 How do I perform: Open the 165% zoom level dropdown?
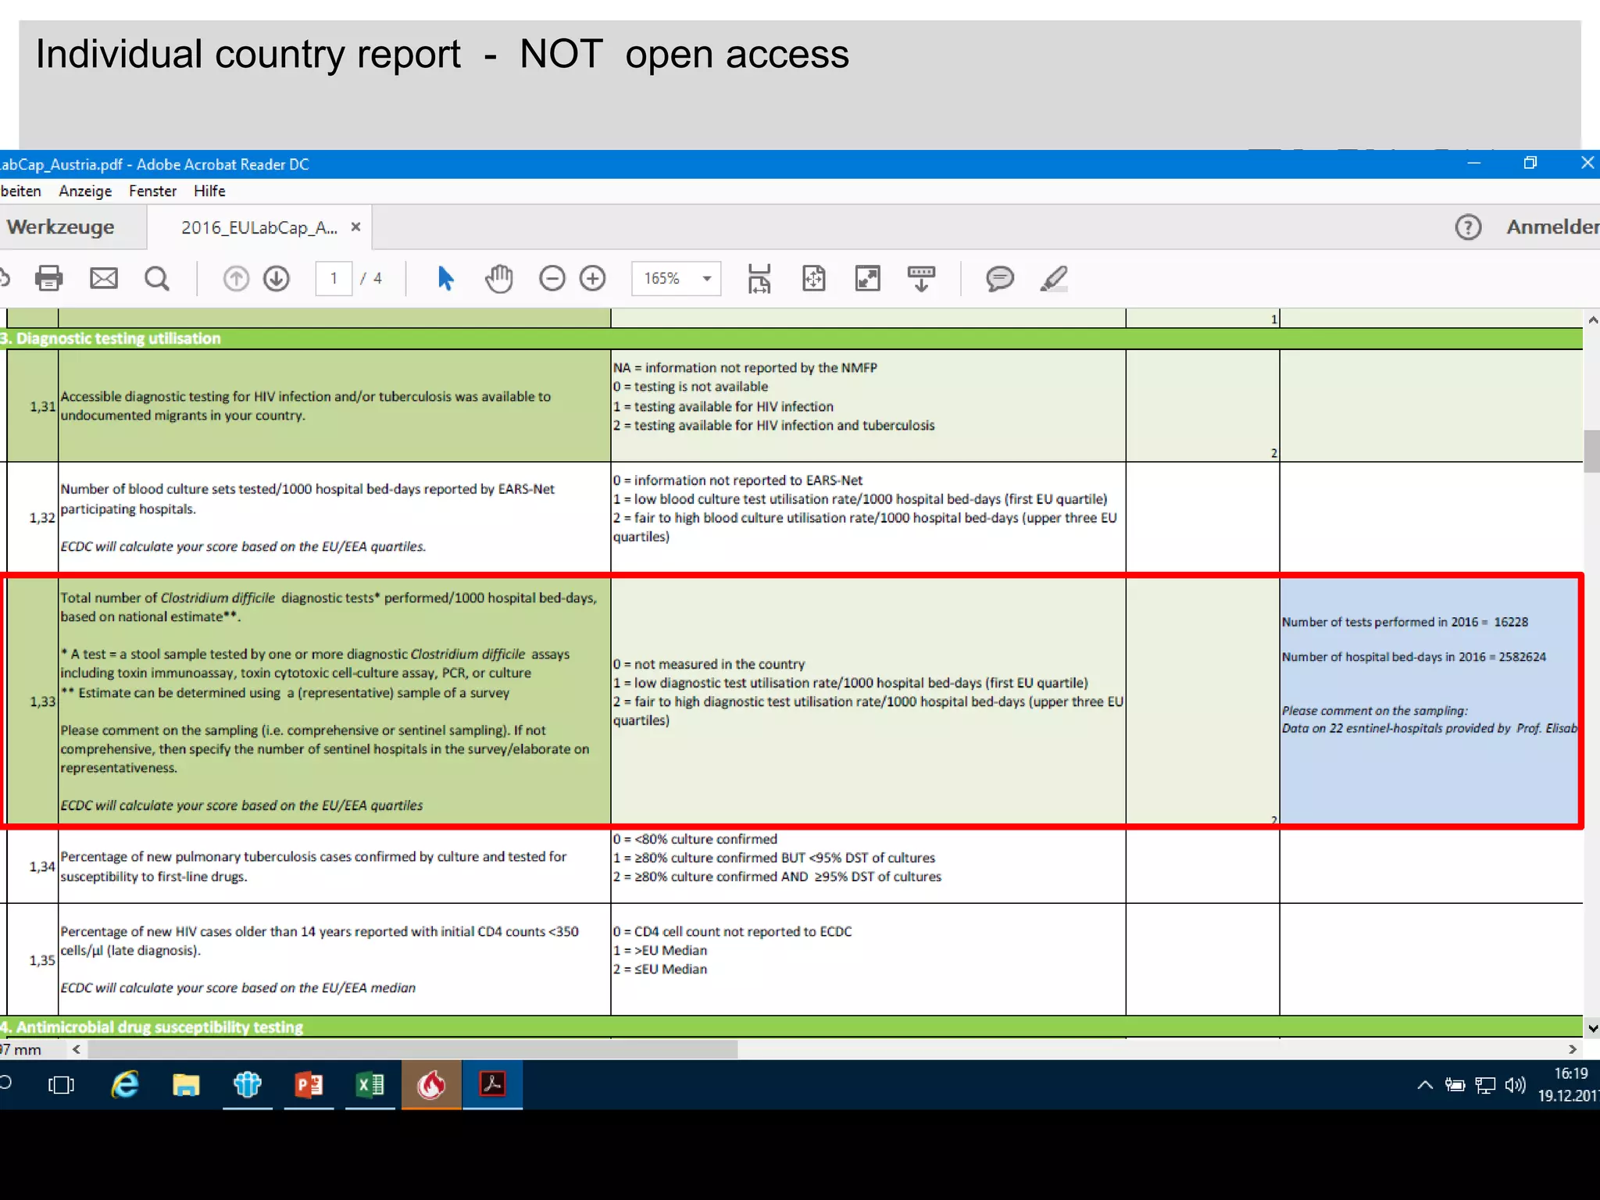[x=677, y=278]
